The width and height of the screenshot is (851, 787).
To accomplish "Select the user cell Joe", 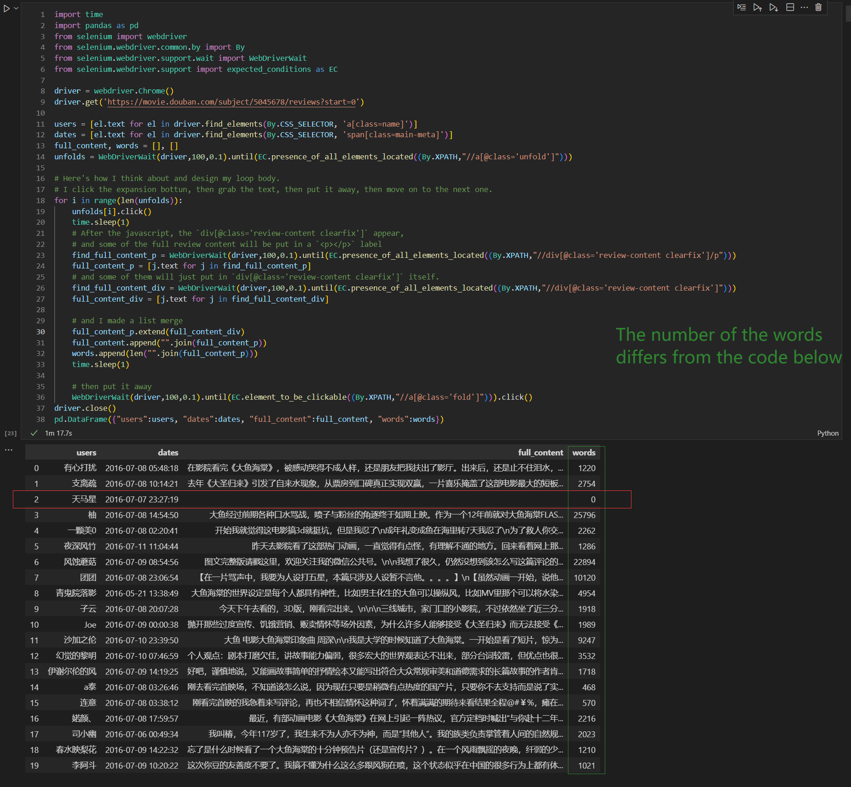I will point(90,624).
